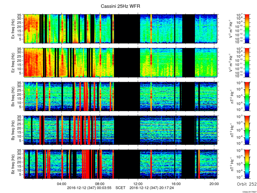Viewport: 257px width, 193px height.
Task: Click the V² m⁻² Hz⁻¹ unit label beside Ex colorbar
Action: tap(231, 29)
